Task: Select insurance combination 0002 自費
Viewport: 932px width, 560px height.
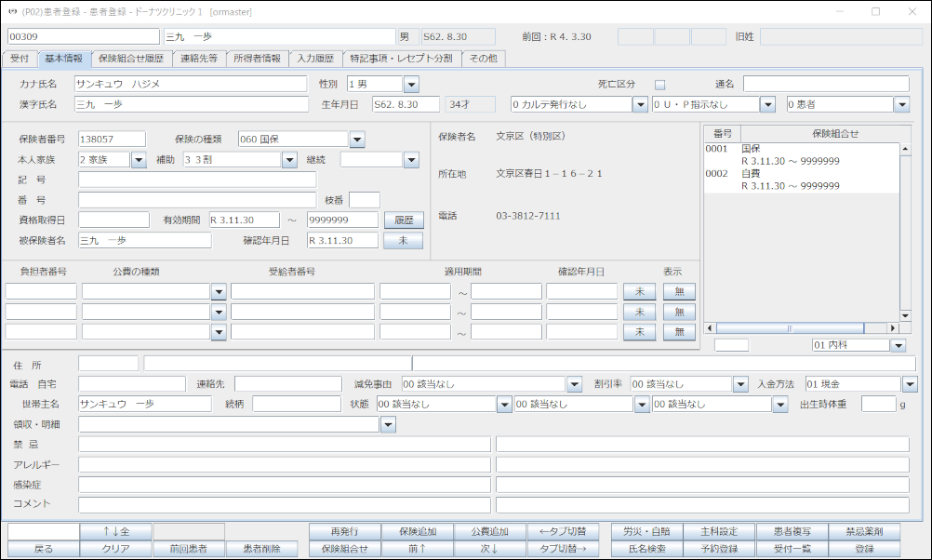Action: (x=802, y=180)
